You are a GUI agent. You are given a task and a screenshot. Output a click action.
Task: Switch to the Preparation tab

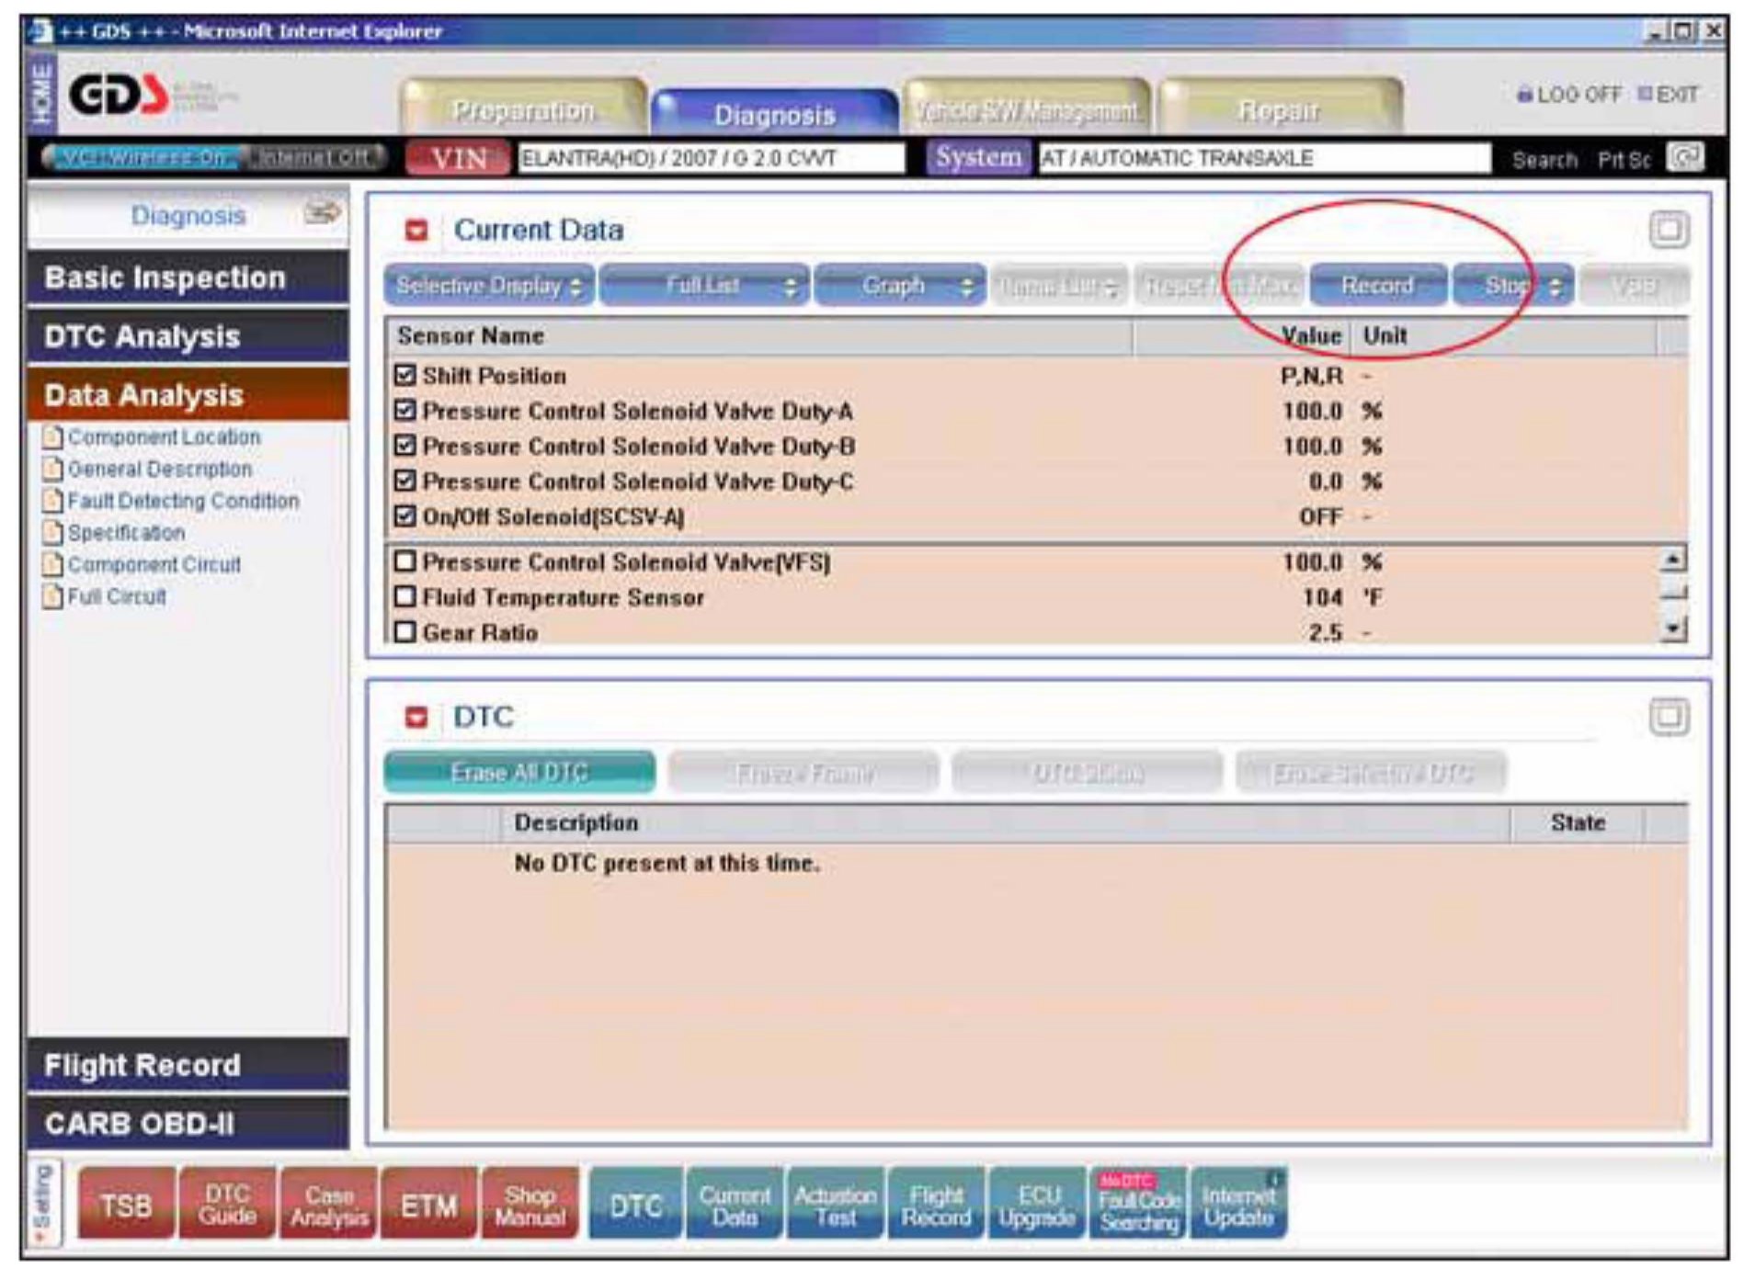[x=523, y=110]
